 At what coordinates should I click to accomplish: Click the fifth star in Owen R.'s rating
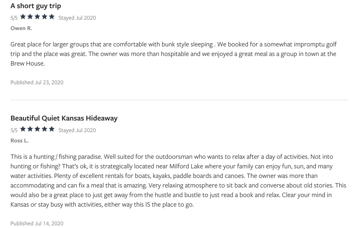(x=51, y=17)
